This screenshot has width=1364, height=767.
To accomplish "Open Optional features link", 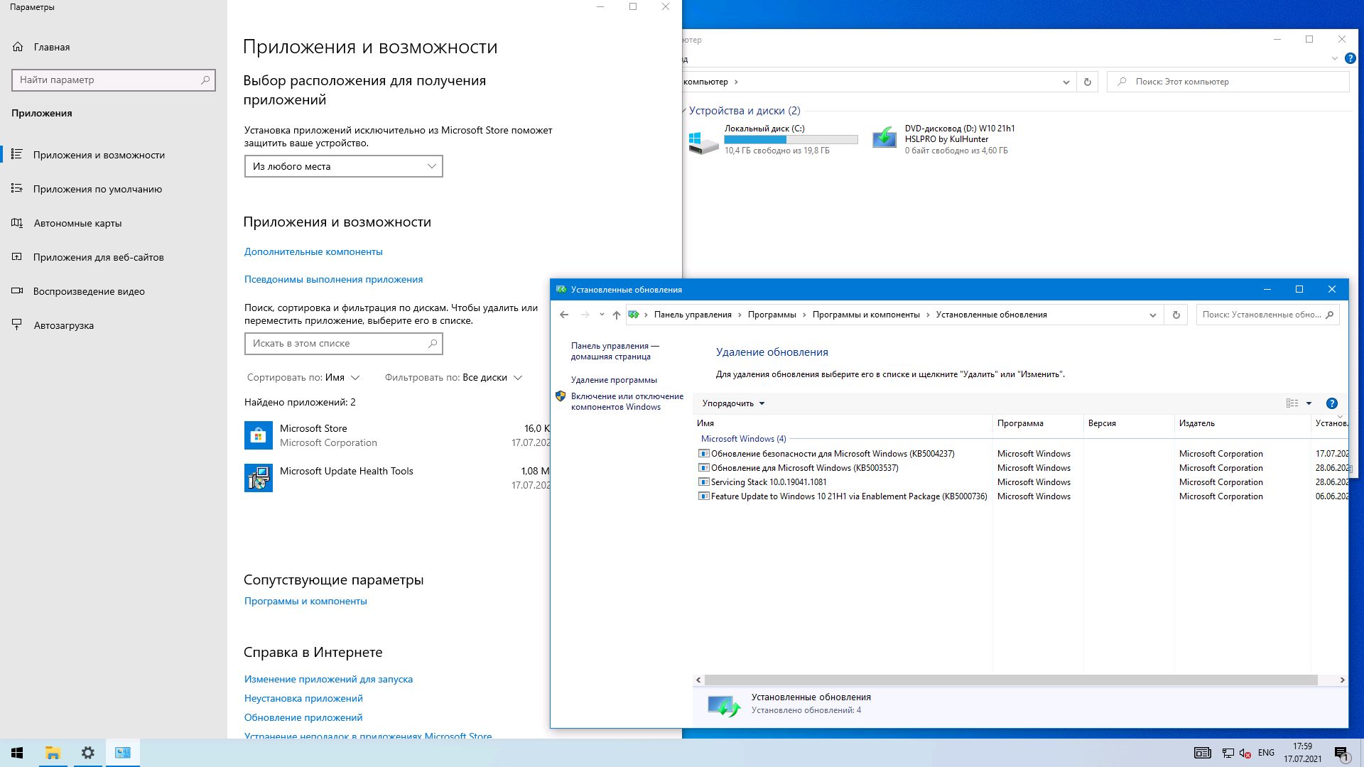I will [313, 251].
